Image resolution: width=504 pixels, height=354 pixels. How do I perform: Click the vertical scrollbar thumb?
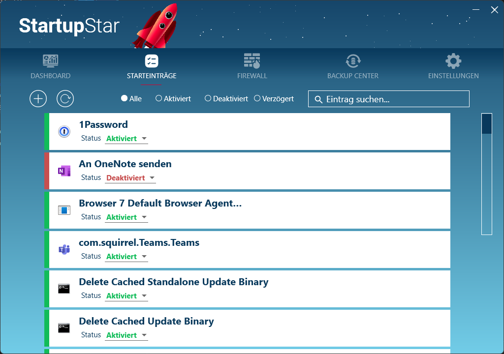[x=486, y=124]
